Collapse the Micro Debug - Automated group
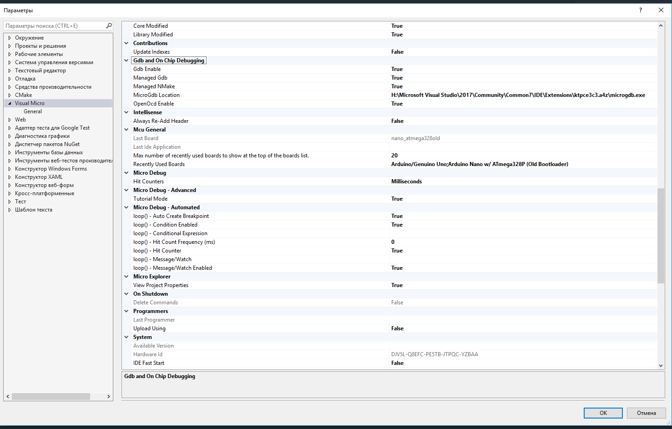The image size is (672, 429). tap(126, 207)
